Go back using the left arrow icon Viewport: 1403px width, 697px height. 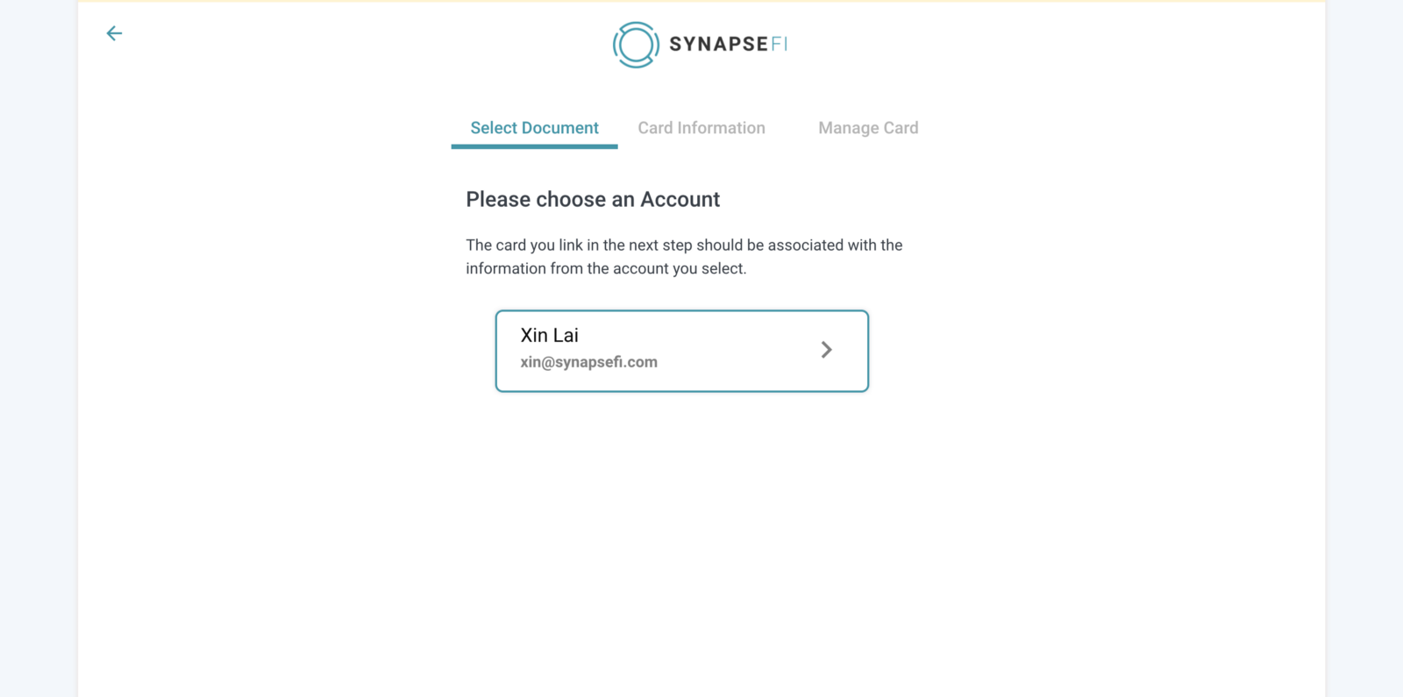click(x=114, y=33)
